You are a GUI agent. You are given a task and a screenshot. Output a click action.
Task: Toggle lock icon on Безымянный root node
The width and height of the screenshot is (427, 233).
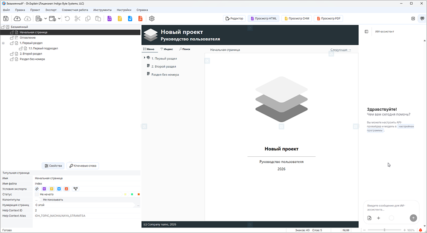[x=3, y=27]
